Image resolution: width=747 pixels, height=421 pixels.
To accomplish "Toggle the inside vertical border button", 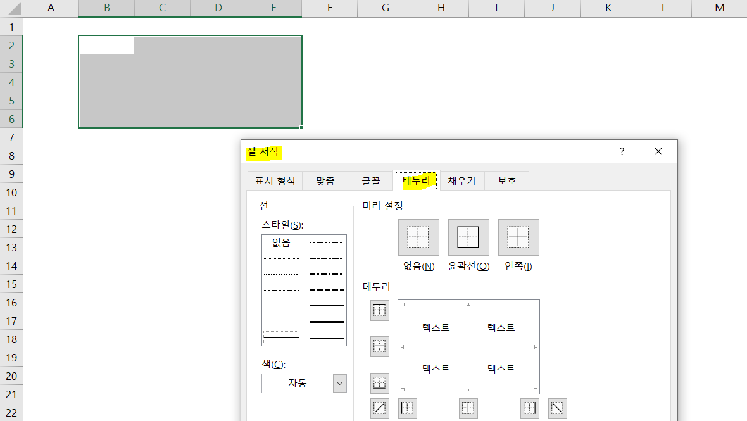I will point(468,408).
